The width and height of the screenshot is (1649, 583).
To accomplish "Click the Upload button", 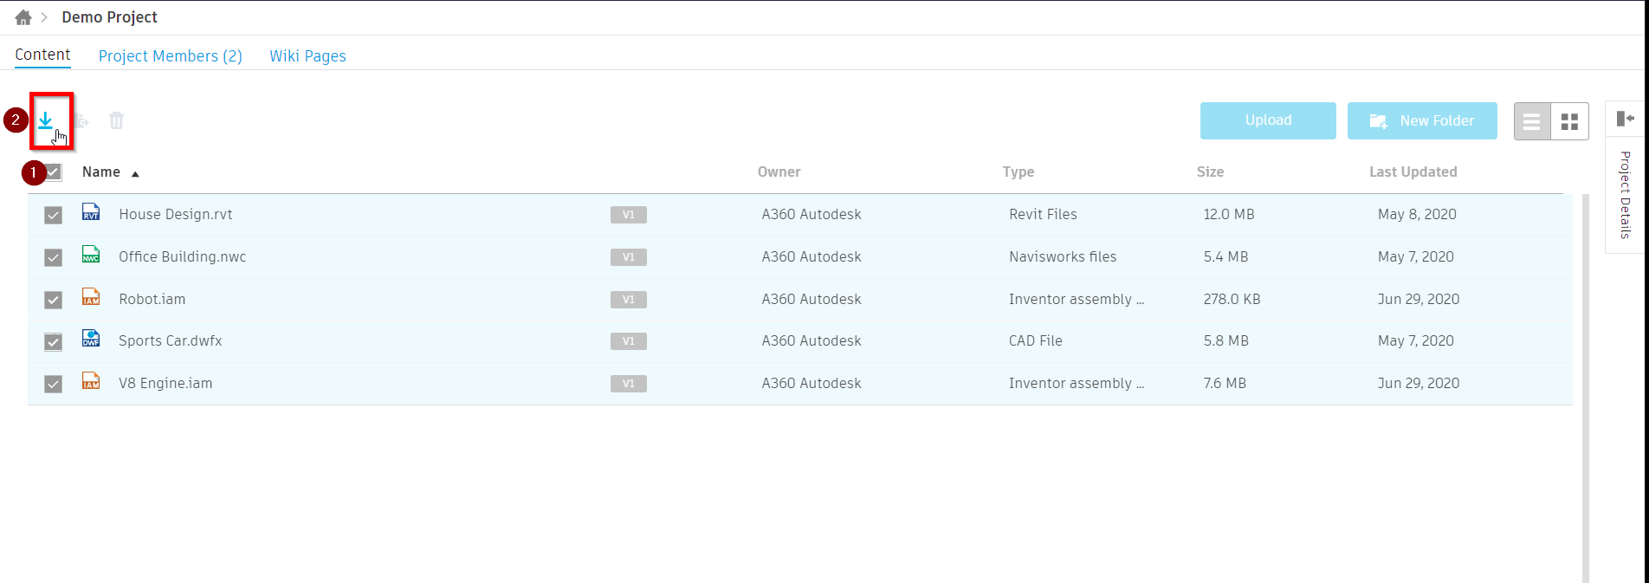I will pos(1268,120).
